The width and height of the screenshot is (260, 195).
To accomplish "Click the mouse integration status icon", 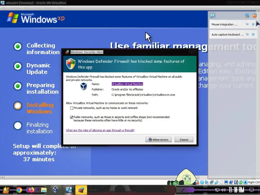I will [241, 182].
